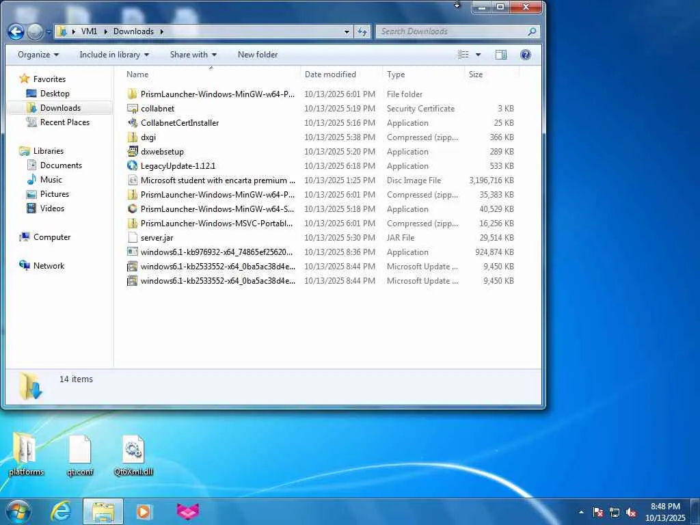Select the PrismLauncher-Windows-MSVC-Portable zip icon
This screenshot has width=700, height=525.
[x=132, y=224]
